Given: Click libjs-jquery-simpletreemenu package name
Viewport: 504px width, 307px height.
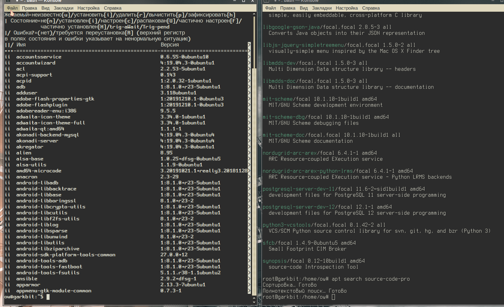Looking at the screenshot, I should (x=303, y=45).
